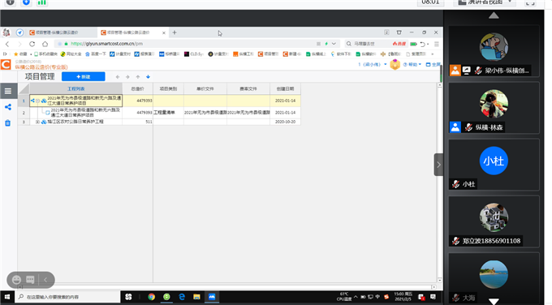The image size is (552, 305).
Task: Open Chrome from the Windows taskbar
Action: click(x=151, y=297)
